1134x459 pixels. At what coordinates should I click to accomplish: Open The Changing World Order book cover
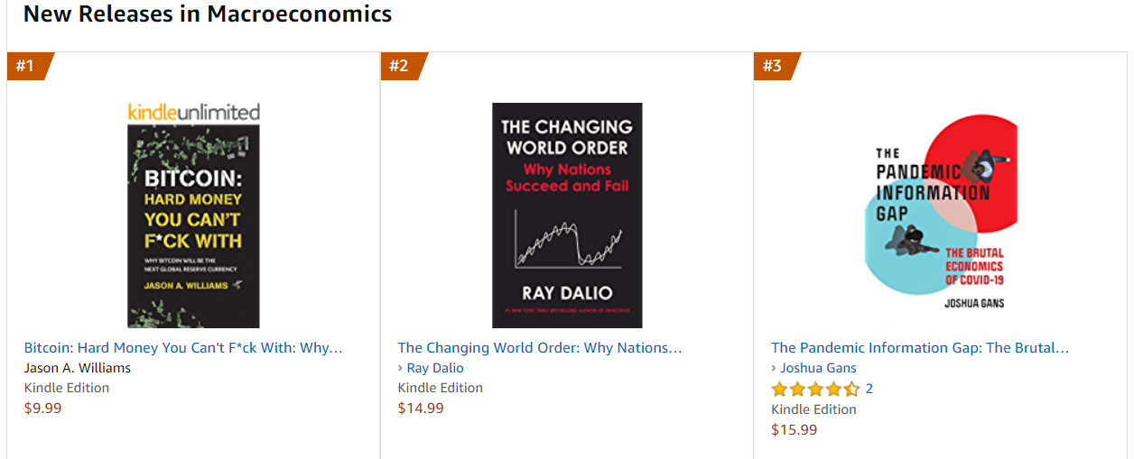pos(567,216)
